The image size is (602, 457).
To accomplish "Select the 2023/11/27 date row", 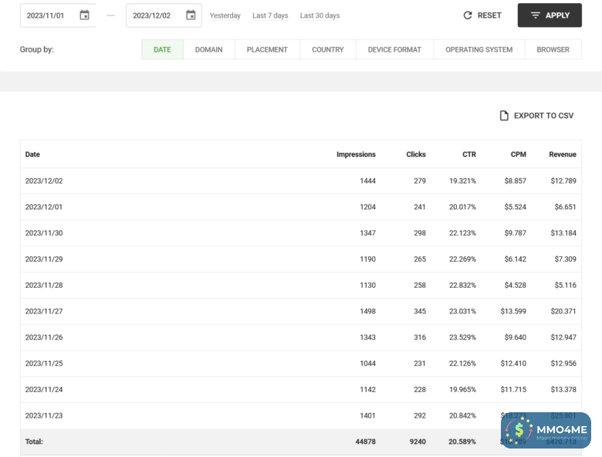I will tap(301, 311).
